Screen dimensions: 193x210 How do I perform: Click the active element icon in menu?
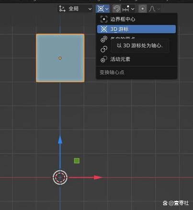(x=104, y=59)
